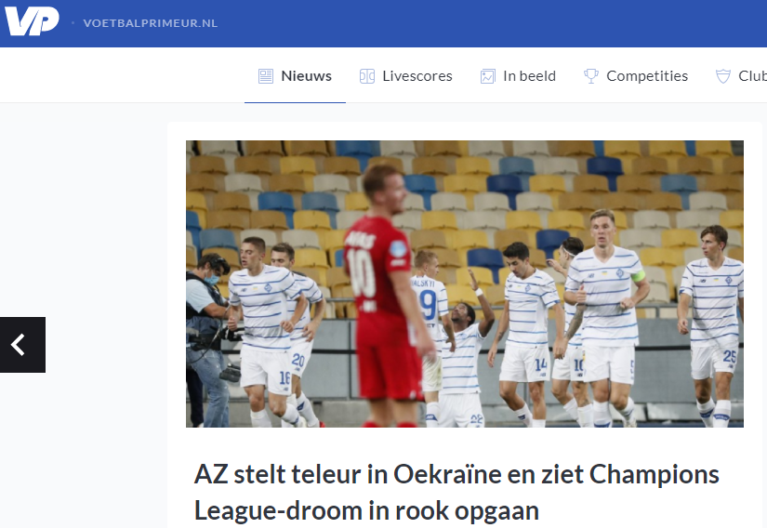Click the left chevron in the black button
The image size is (767, 528).
[18, 345]
